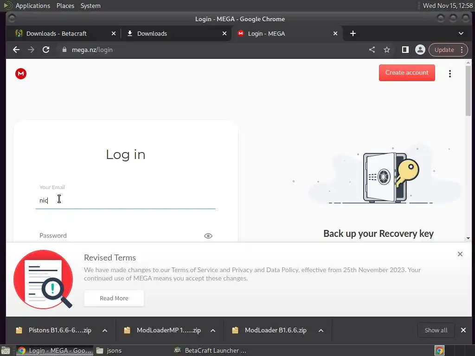Toggle password visibility eye icon
The image size is (475, 356).
point(208,236)
